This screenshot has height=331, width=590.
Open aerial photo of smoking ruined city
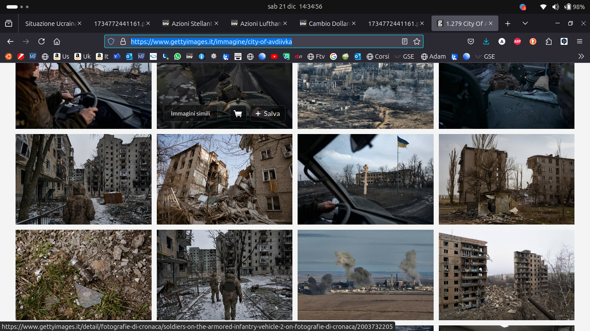365,96
